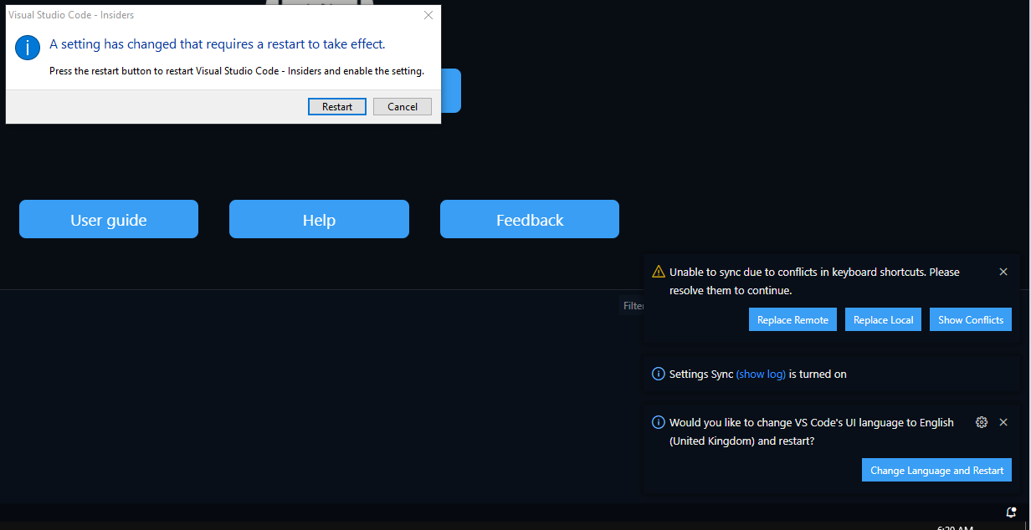Cancel the restart dialog
Screen dimensions: 1031x530
point(403,106)
